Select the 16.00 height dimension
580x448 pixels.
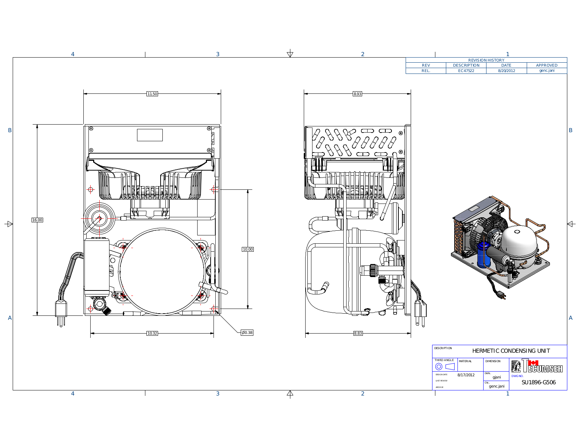(x=37, y=220)
